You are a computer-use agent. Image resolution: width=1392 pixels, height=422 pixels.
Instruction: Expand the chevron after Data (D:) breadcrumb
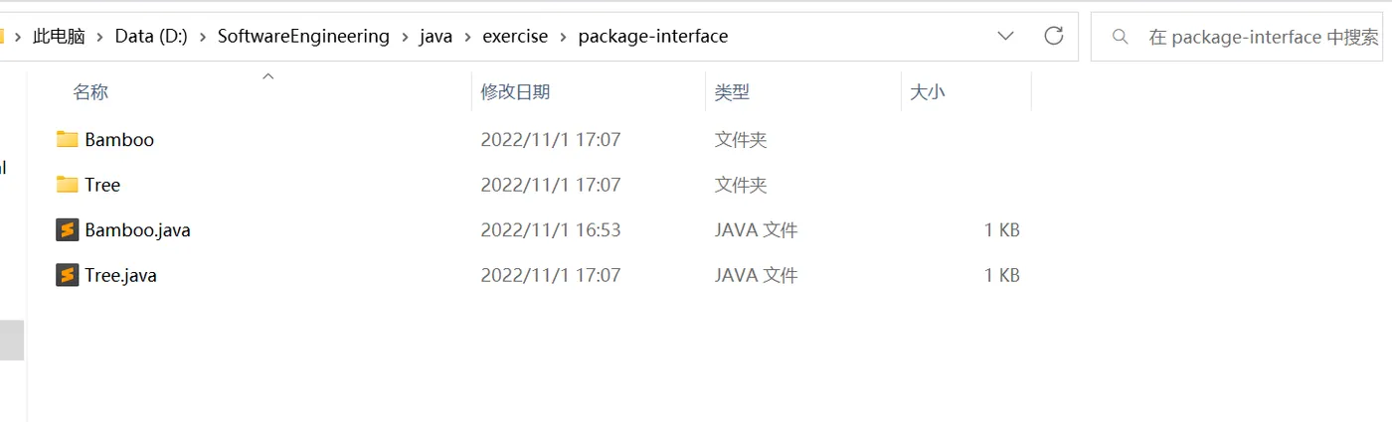(x=203, y=37)
